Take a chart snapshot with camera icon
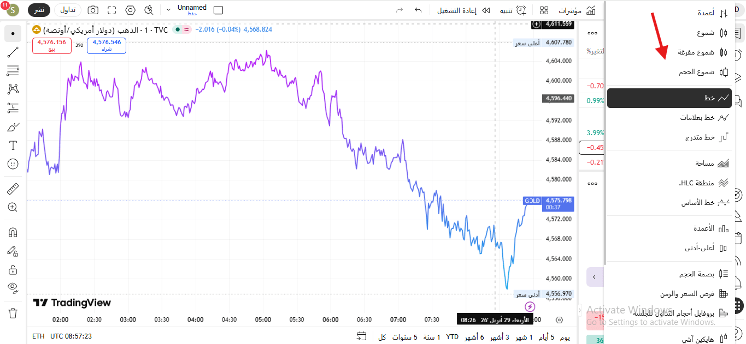 click(93, 10)
